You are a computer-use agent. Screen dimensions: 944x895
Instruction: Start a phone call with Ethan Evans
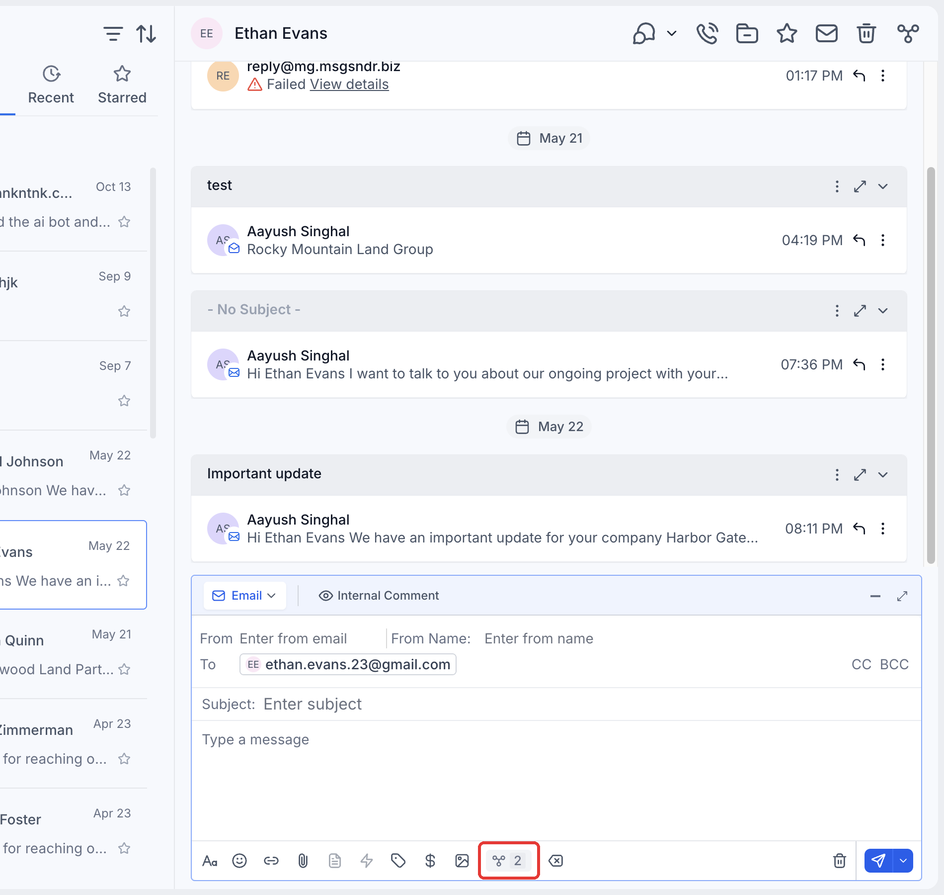(x=707, y=34)
